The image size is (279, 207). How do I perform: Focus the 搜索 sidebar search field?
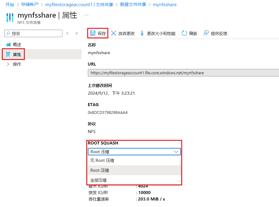pyautogui.click(x=33, y=33)
